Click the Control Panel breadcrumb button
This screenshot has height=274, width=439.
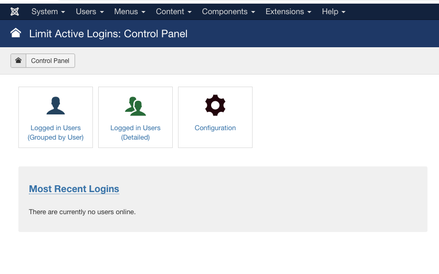(50, 61)
